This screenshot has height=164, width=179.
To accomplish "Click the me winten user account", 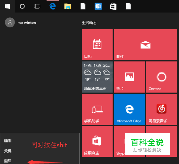I will coord(20,22).
